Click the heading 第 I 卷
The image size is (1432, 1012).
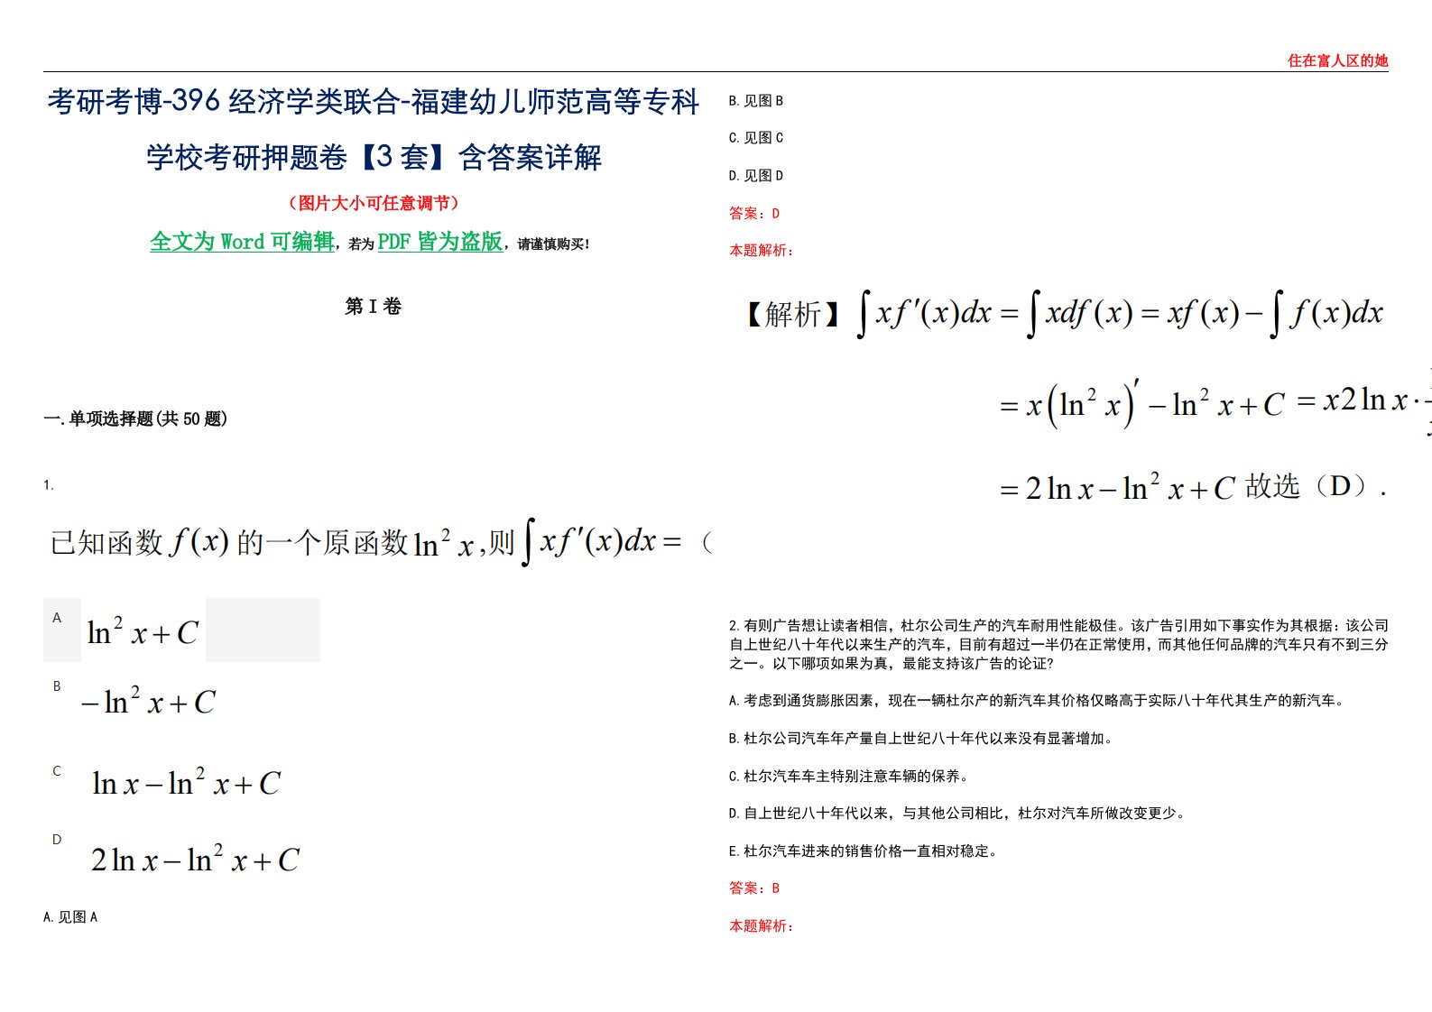[x=373, y=307]
